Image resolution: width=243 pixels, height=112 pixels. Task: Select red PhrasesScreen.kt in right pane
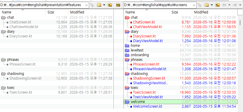(x=146, y=64)
